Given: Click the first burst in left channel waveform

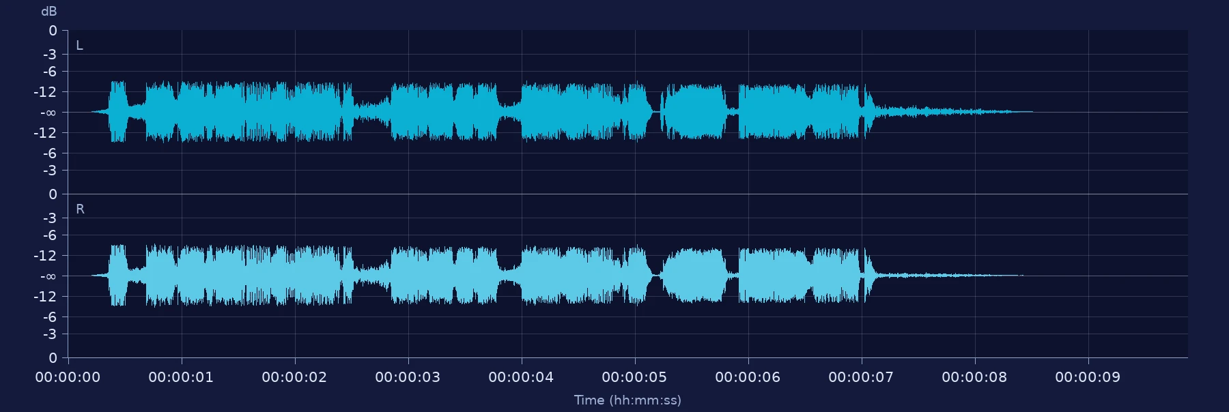Looking at the screenshot, I should coord(118,111).
